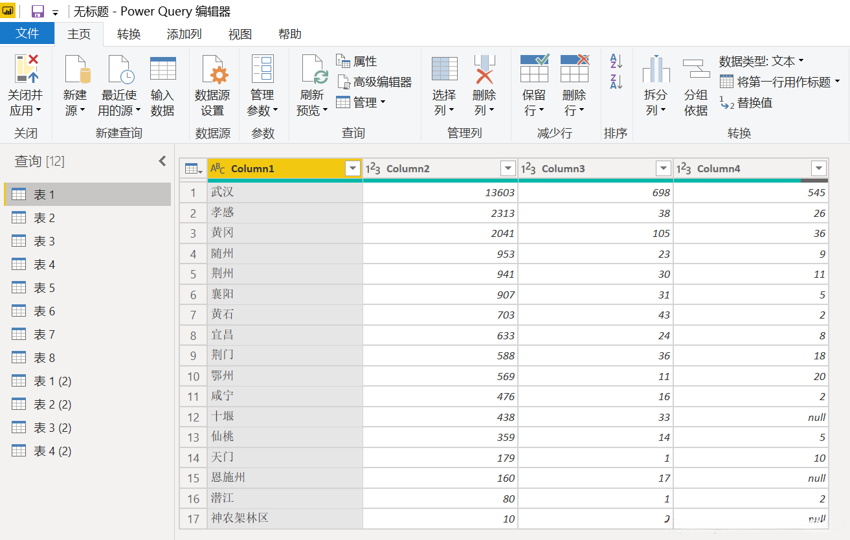The image size is (850, 540).
Task: Open the File (文件) tab
Action: [x=27, y=34]
